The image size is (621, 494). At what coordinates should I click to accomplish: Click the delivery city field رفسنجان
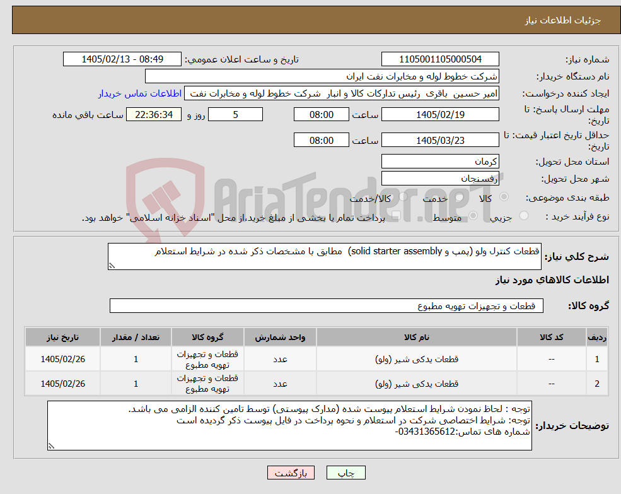(440, 179)
